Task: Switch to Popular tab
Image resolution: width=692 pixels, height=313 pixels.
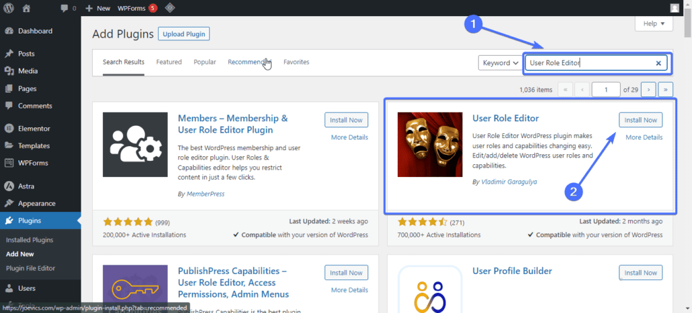Action: tap(205, 62)
